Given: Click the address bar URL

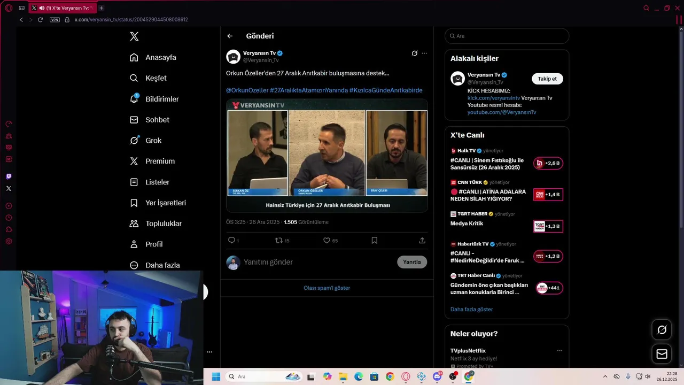Looking at the screenshot, I should (131, 20).
